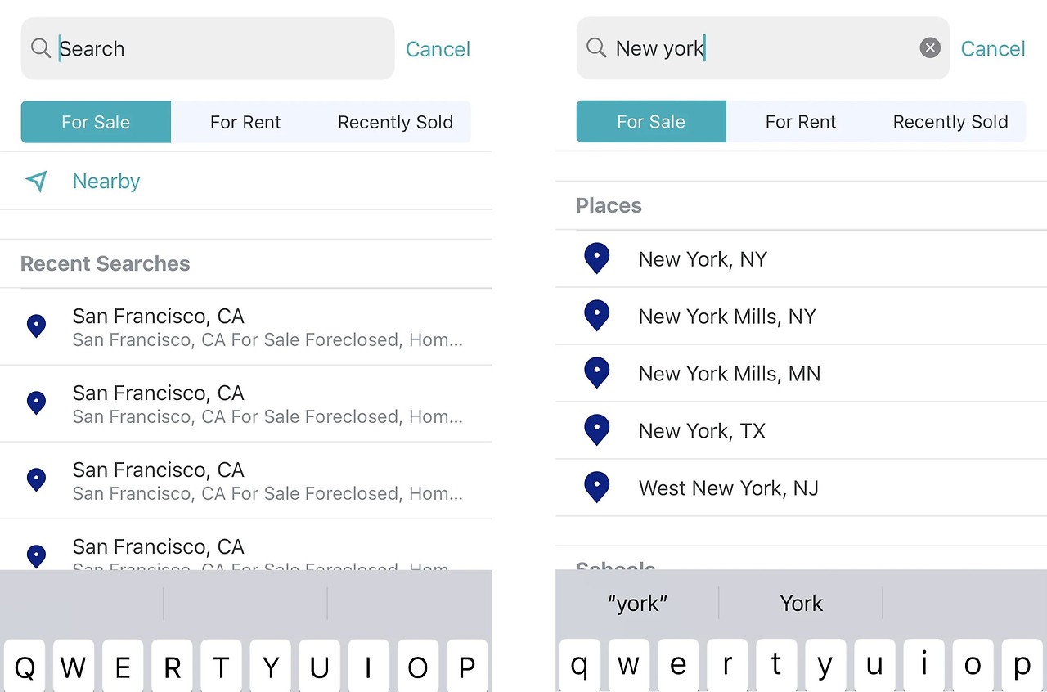Clear the New york search text
The width and height of the screenshot is (1047, 692).
pyautogui.click(x=930, y=48)
